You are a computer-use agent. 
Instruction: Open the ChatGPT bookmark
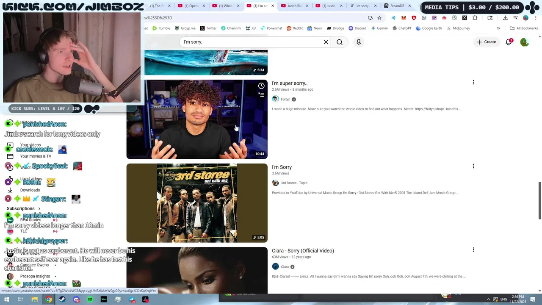pyautogui.click(x=401, y=28)
